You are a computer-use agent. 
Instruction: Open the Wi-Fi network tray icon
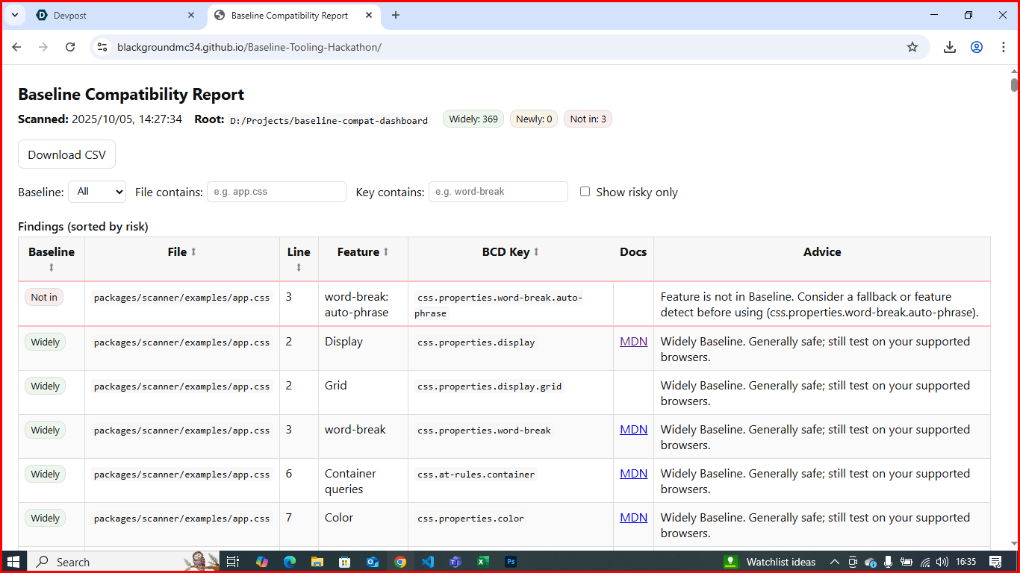tap(925, 562)
